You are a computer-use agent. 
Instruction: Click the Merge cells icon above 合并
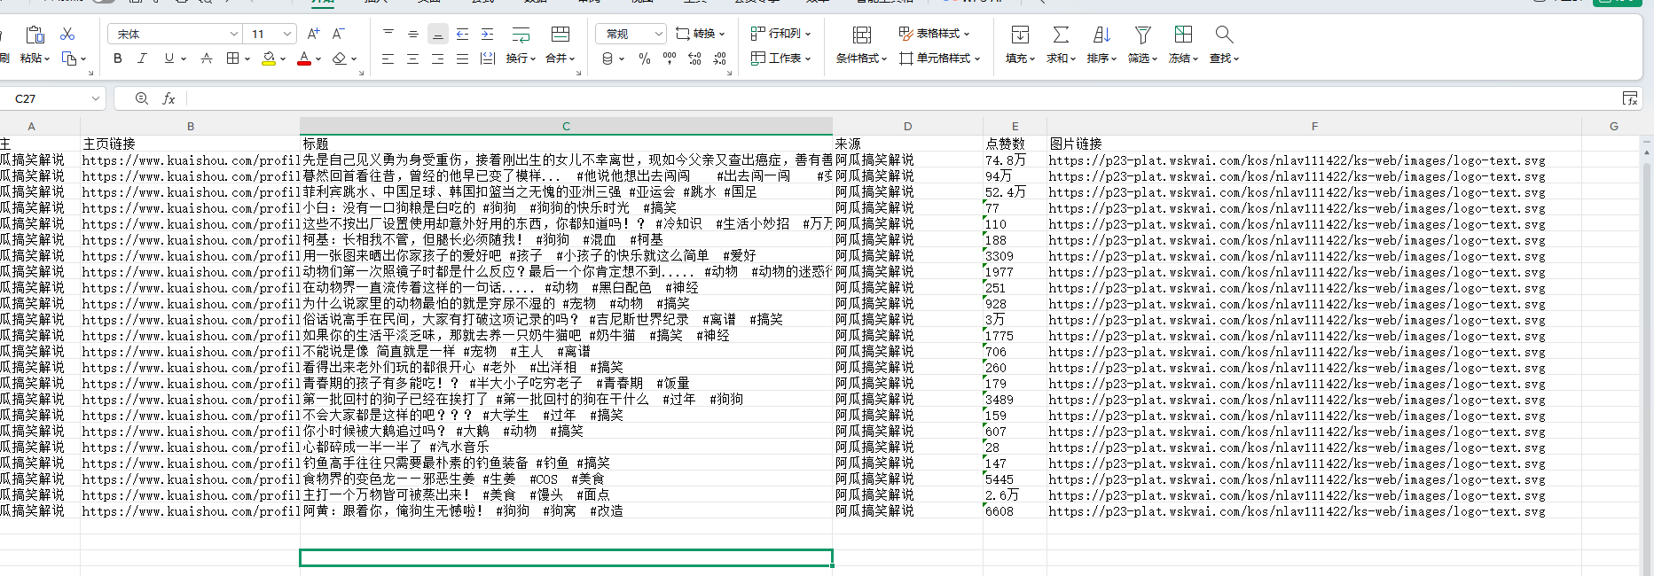[x=560, y=35]
